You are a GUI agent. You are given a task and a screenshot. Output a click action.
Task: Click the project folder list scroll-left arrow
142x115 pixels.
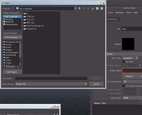pyautogui.click(x=4, y=67)
